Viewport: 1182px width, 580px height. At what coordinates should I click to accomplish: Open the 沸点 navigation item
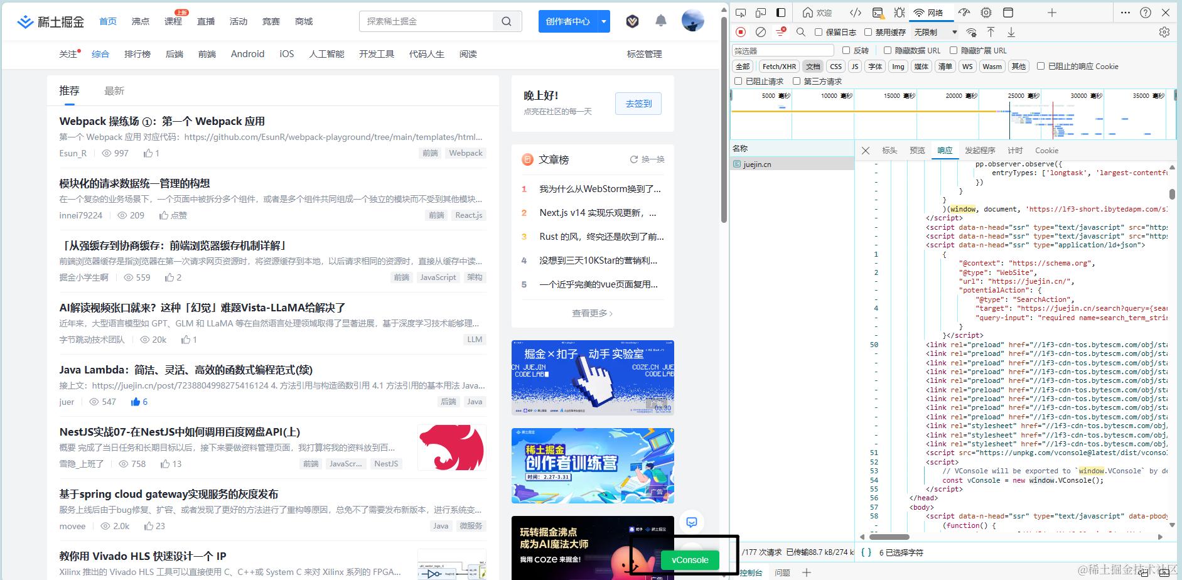[141, 21]
